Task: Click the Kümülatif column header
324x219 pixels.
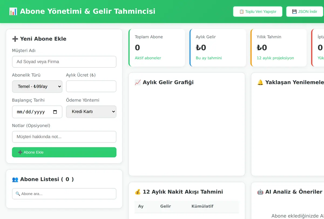Action: 202,206
